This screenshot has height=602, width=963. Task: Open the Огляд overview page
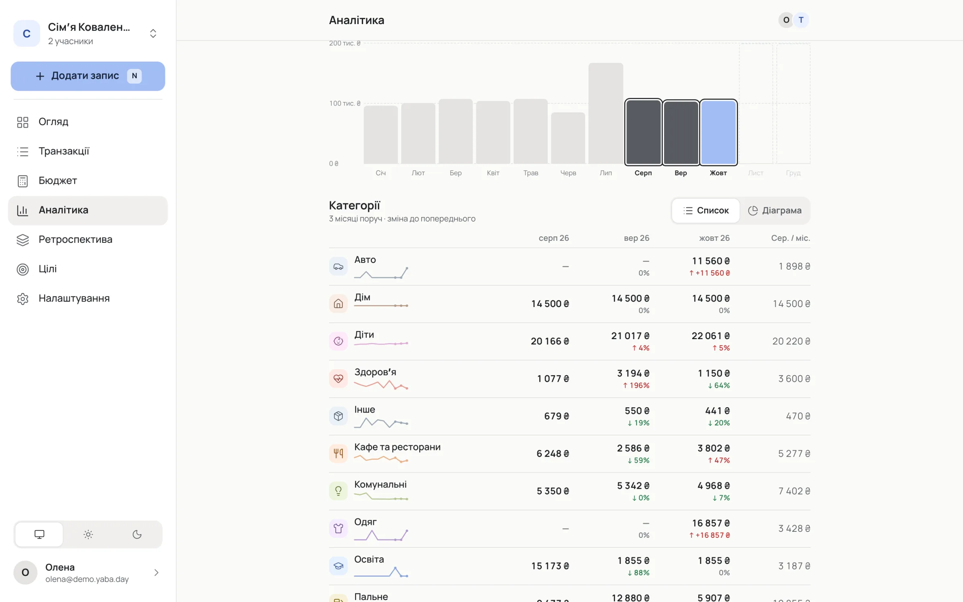(x=87, y=122)
